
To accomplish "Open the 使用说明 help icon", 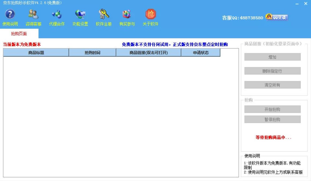I will [x=10, y=18].
